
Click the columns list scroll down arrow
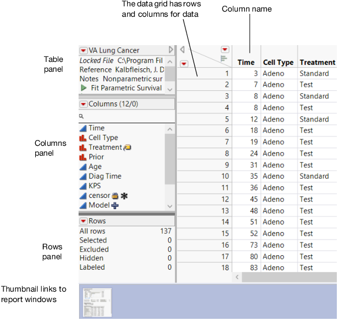click(170, 206)
